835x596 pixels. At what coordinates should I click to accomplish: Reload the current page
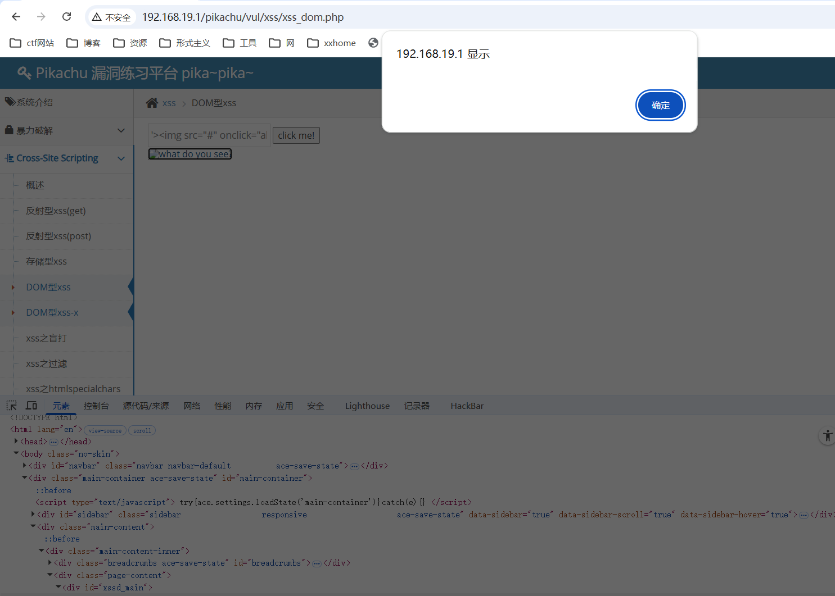point(66,17)
